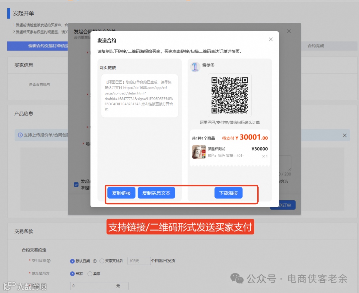Select the 默认日期 radio button
Screen dimensions: 359x293
(72, 261)
